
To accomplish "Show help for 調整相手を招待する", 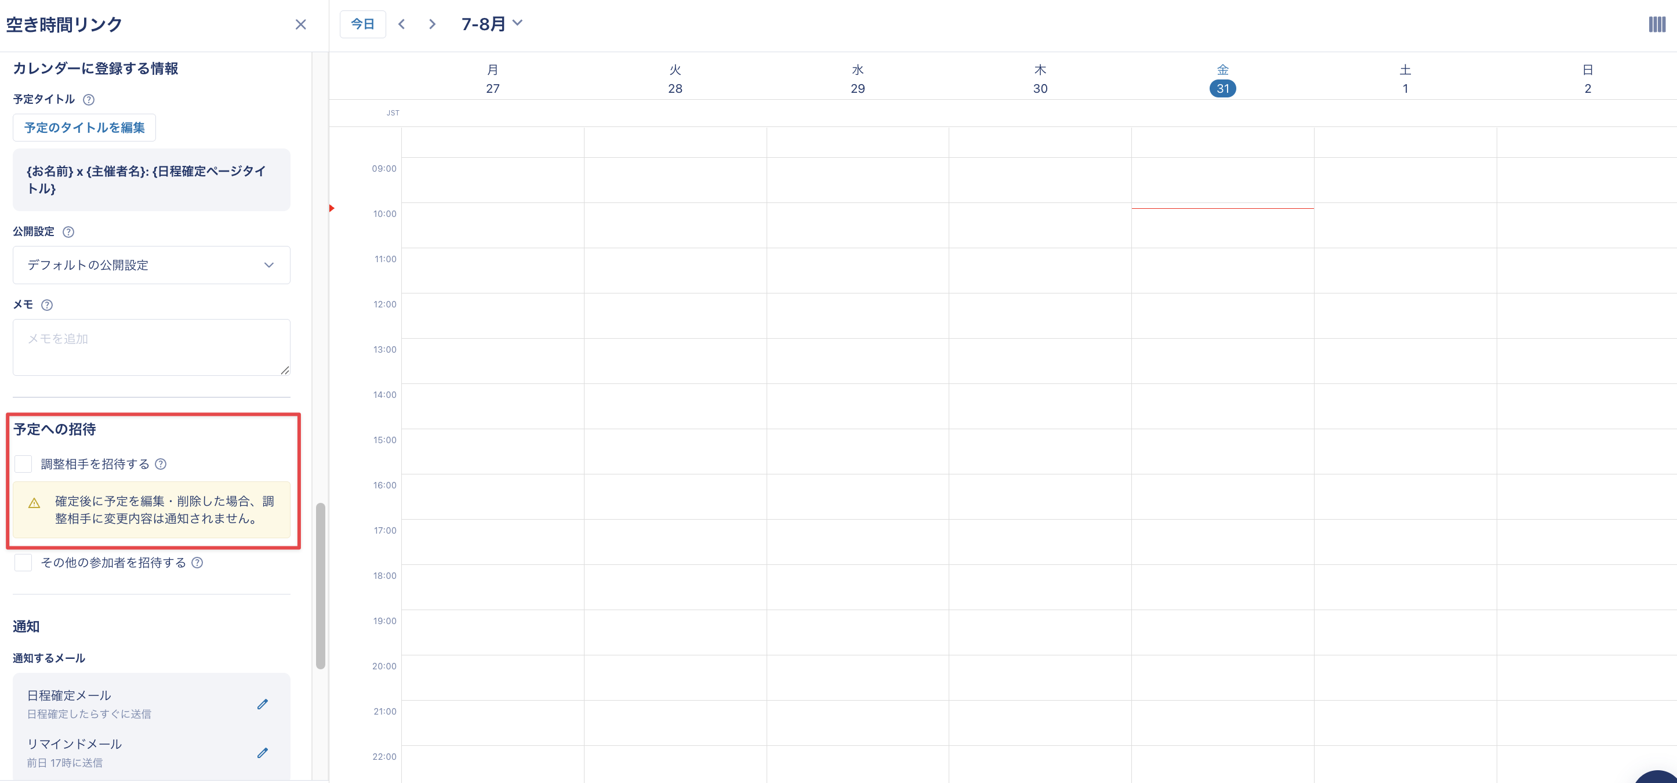I will coord(161,464).
